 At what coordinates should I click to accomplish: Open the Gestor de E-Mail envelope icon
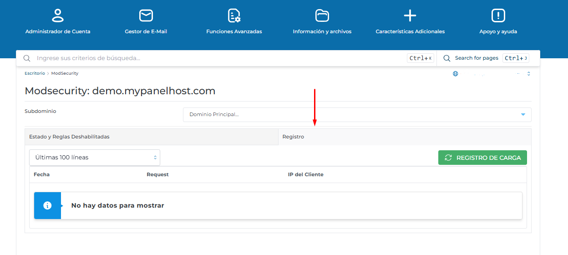146,15
